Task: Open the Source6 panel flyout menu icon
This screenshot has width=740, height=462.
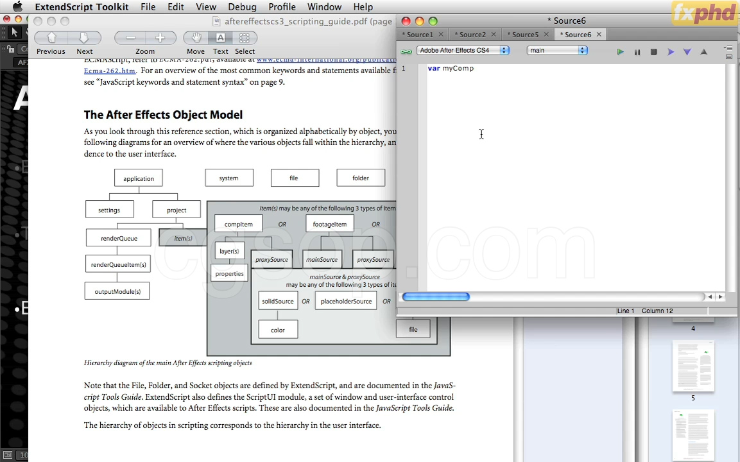Action: tap(728, 47)
